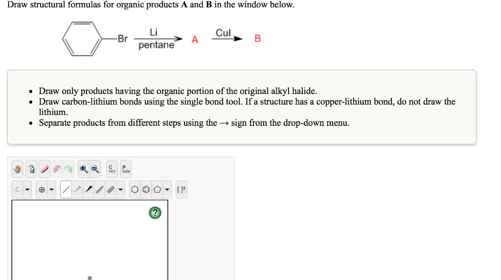This screenshot has width=501, height=280.
Task: Click the Copy button
Action: [112, 169]
